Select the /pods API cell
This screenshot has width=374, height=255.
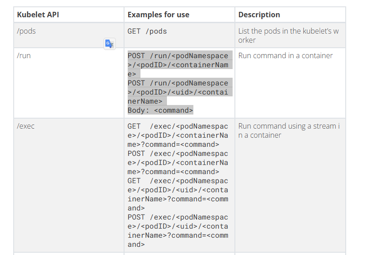coord(26,31)
